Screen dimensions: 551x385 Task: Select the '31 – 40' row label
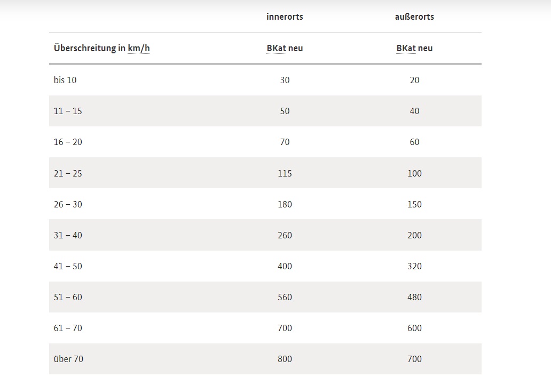[x=68, y=235]
